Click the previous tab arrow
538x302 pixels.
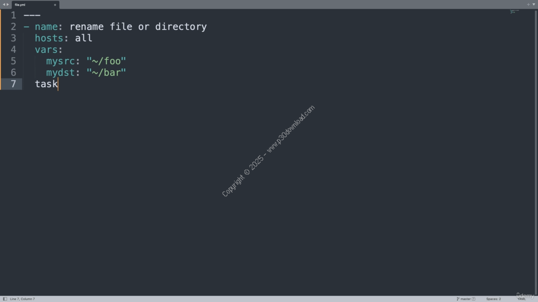[4, 5]
